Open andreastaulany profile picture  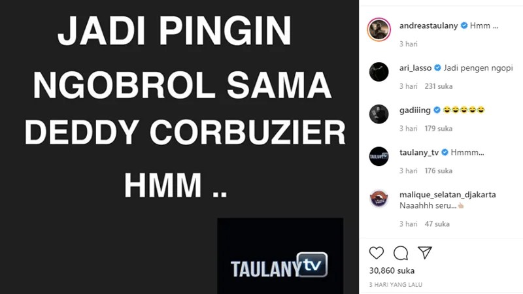click(x=379, y=29)
